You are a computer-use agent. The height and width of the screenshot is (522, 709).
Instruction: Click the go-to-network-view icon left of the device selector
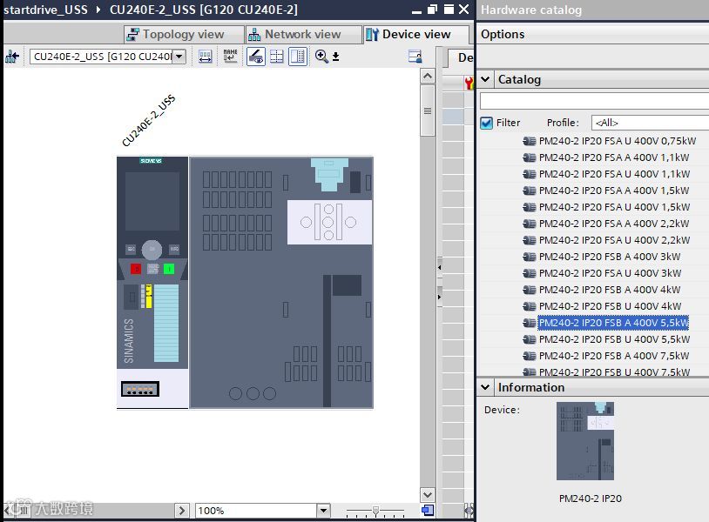coord(12,57)
